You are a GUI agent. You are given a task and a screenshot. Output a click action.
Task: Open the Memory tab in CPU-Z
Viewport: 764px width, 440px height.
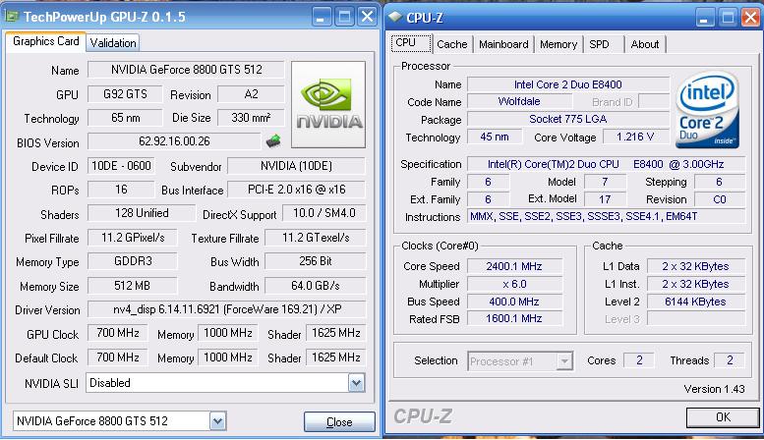click(558, 44)
